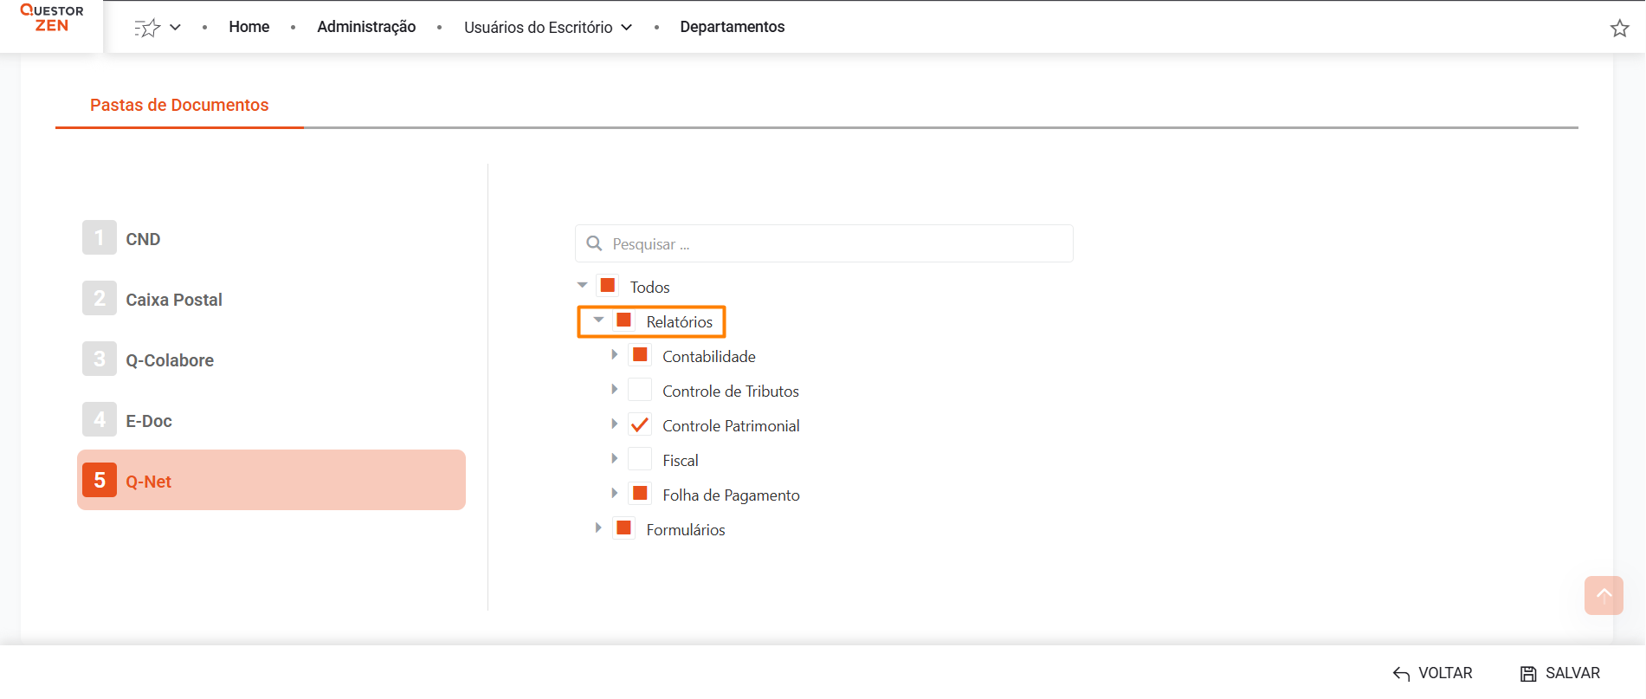Image resolution: width=1646 pixels, height=699 pixels.
Task: Expand the Formulários tree node
Action: click(x=597, y=528)
